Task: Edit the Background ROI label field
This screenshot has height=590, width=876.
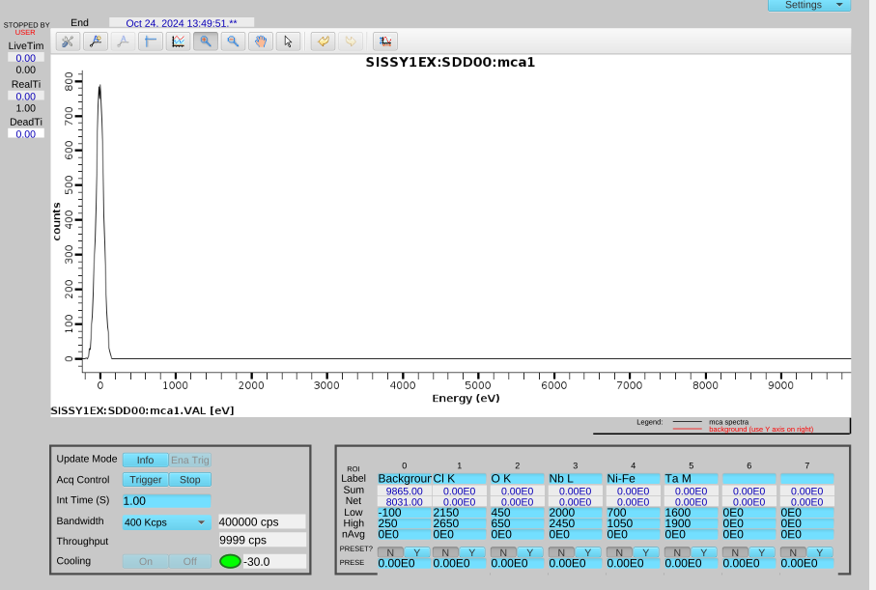Action: (x=405, y=479)
